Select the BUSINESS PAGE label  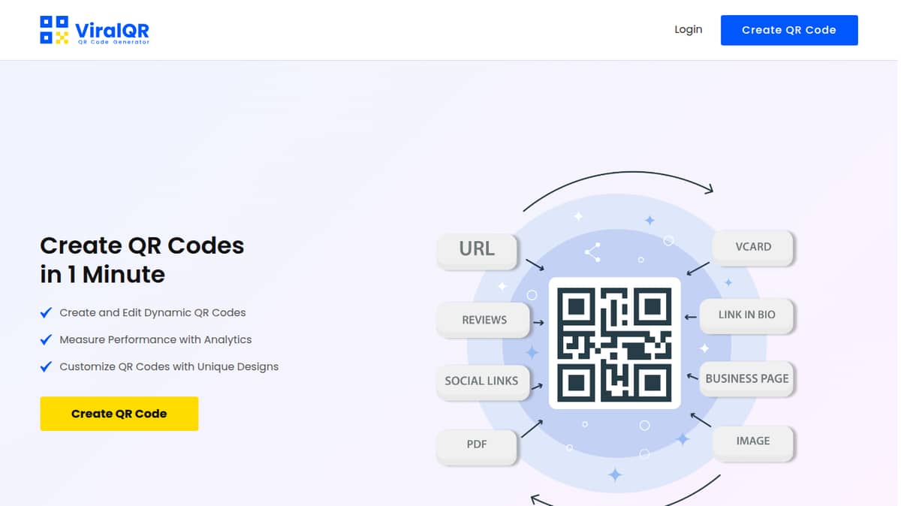(747, 378)
